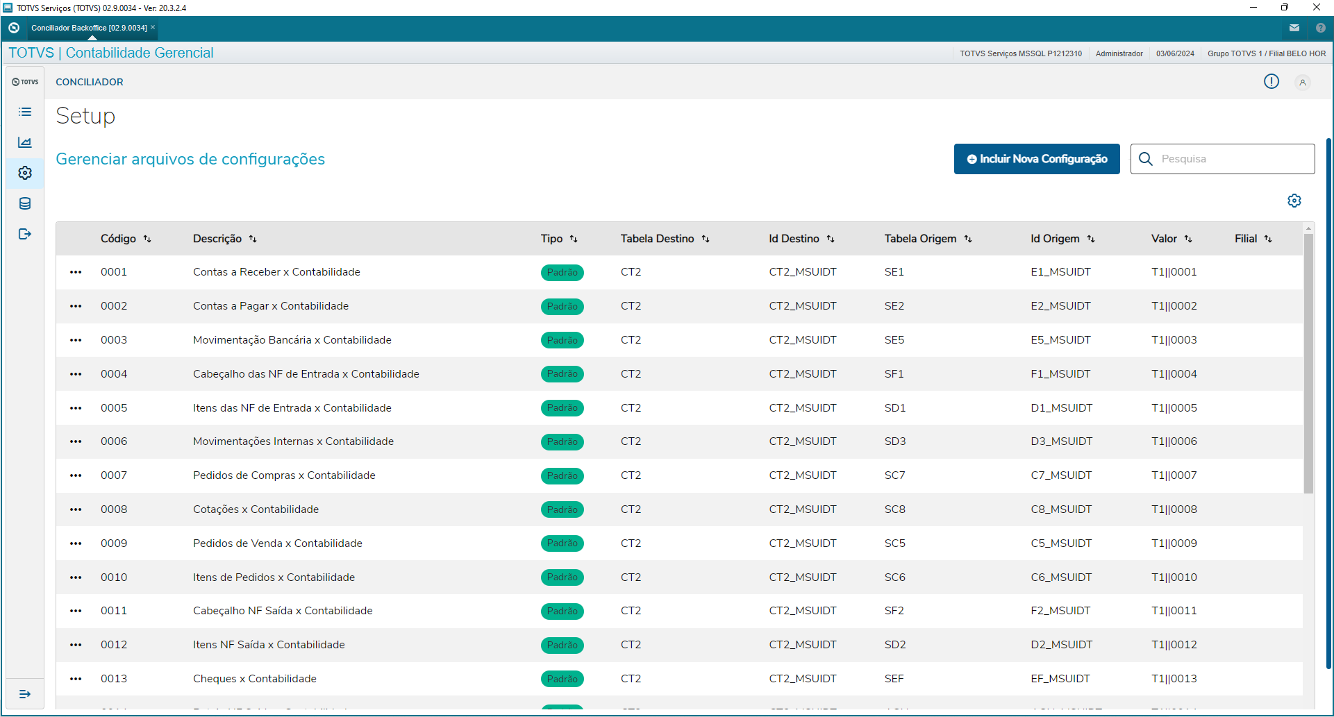1334x717 pixels.
Task: Expand the sidebar menu at bottom
Action: click(25, 694)
